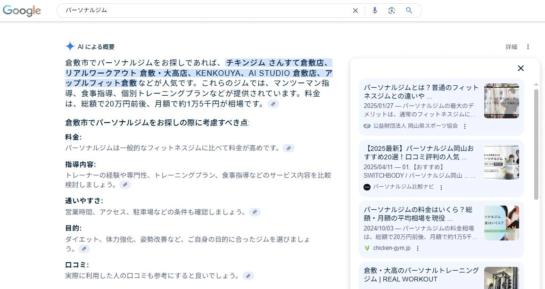545x289 pixels.
Task: Click the side panel vertical scrollbar
Action: [536, 144]
